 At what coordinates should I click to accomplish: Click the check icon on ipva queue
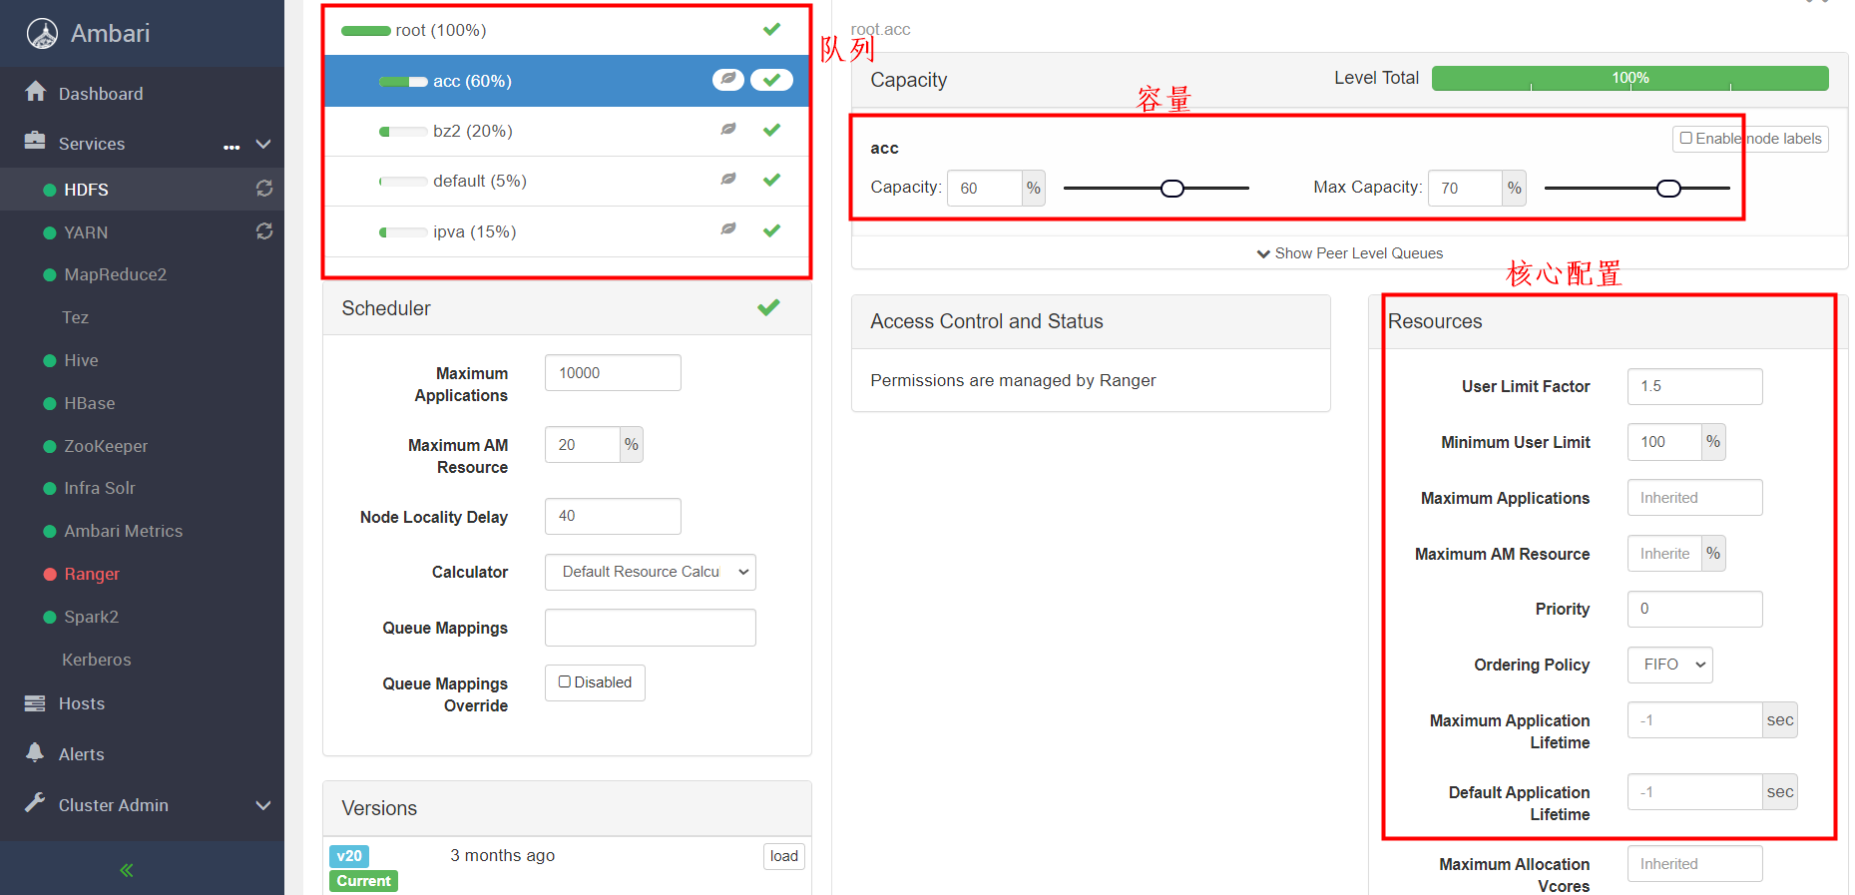tap(771, 230)
